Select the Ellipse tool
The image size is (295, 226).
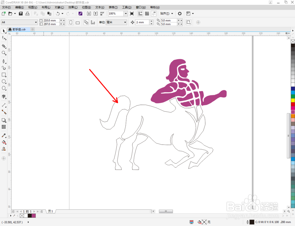pos(4,82)
